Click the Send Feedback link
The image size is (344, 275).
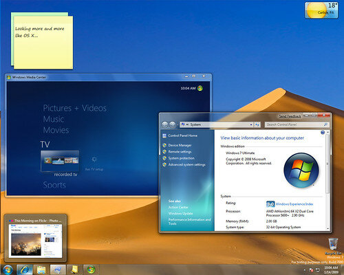(290, 116)
